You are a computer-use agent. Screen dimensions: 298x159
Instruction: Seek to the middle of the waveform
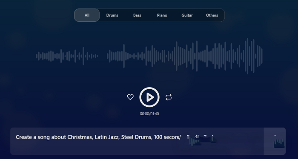(x=149, y=56)
